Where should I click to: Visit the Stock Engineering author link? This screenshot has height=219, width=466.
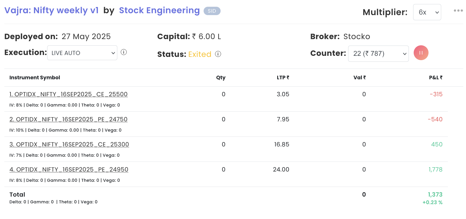[159, 10]
